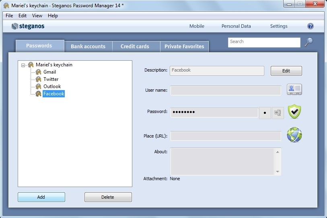Open URL with the globe icon
Screen dimensions: 327x218
pos(294,135)
